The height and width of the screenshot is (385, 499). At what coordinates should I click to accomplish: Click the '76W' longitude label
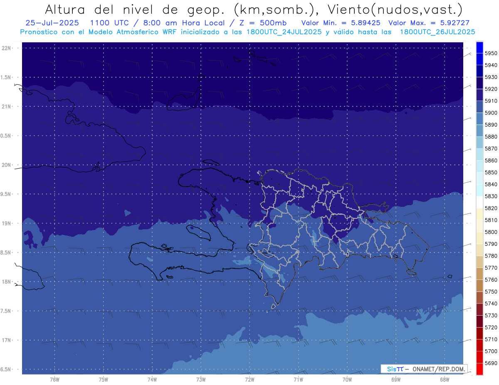(54, 380)
